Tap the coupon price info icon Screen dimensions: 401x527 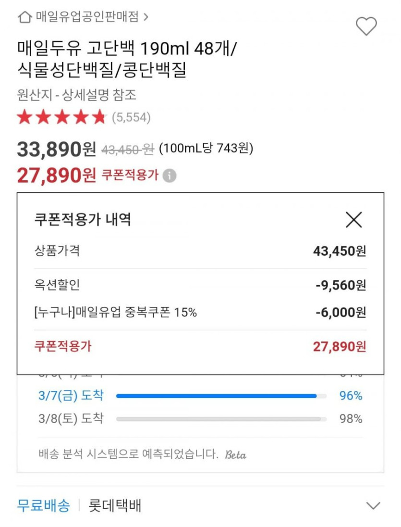(169, 176)
